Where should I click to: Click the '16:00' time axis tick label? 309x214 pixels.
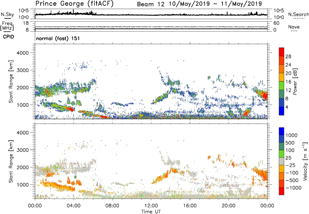[x=190, y=206]
